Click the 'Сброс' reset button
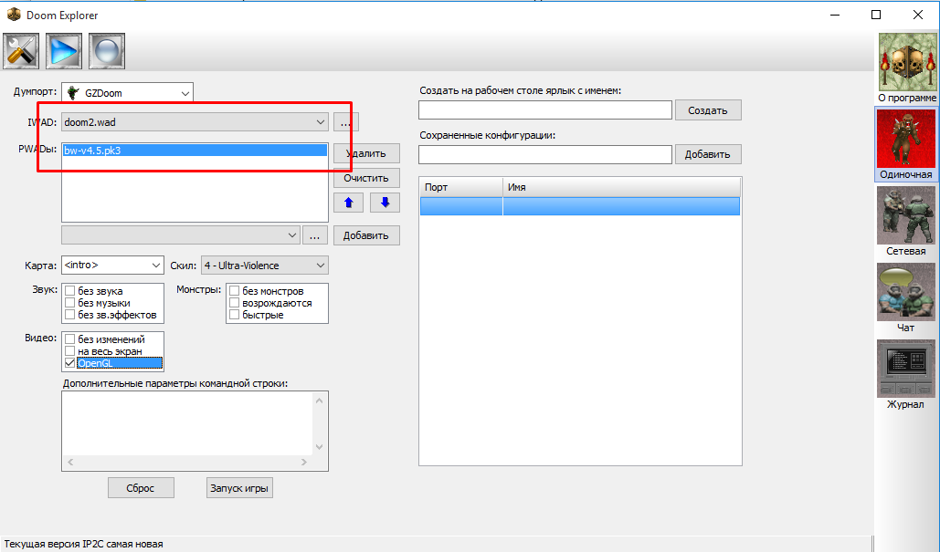940x552 pixels. click(141, 488)
